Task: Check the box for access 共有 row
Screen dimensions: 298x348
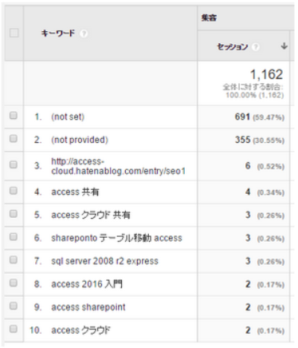Action: 14,191
